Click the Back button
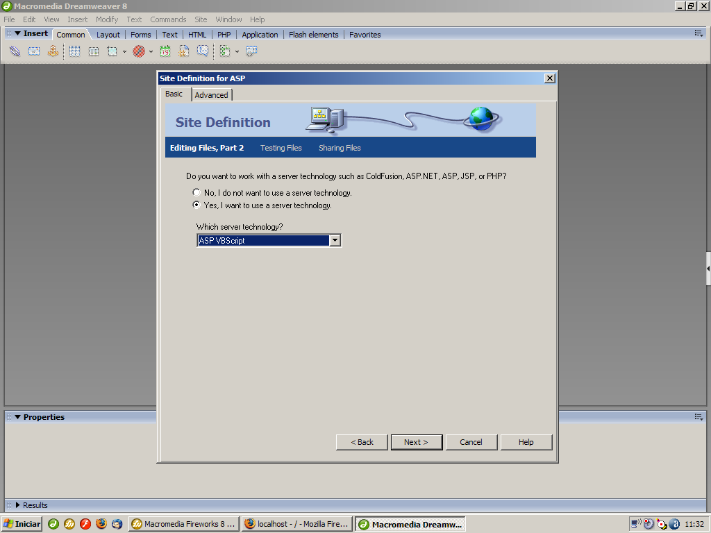The height and width of the screenshot is (533, 711). point(362,442)
